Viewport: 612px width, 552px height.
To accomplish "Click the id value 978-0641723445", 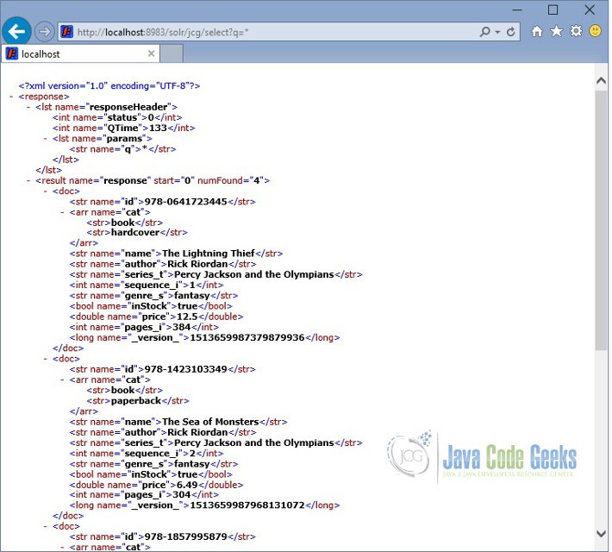I will pos(186,202).
